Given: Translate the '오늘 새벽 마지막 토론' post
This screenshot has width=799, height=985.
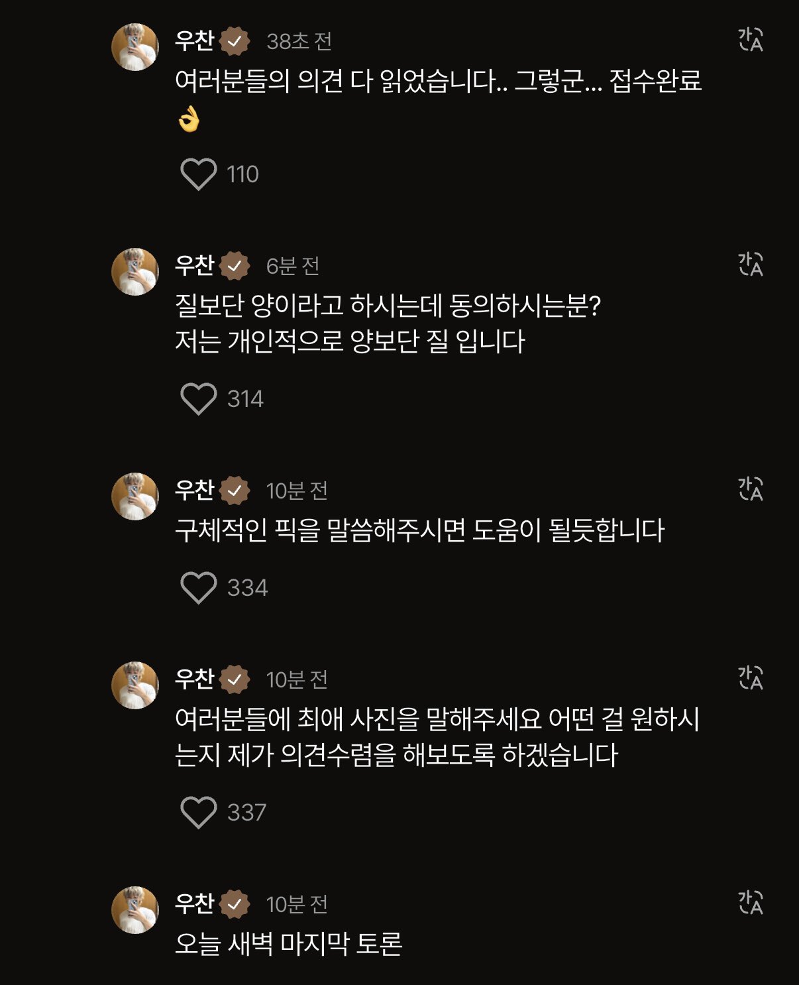Looking at the screenshot, I should 751,903.
